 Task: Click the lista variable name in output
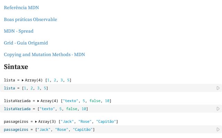pyautogui.click(x=9, y=80)
